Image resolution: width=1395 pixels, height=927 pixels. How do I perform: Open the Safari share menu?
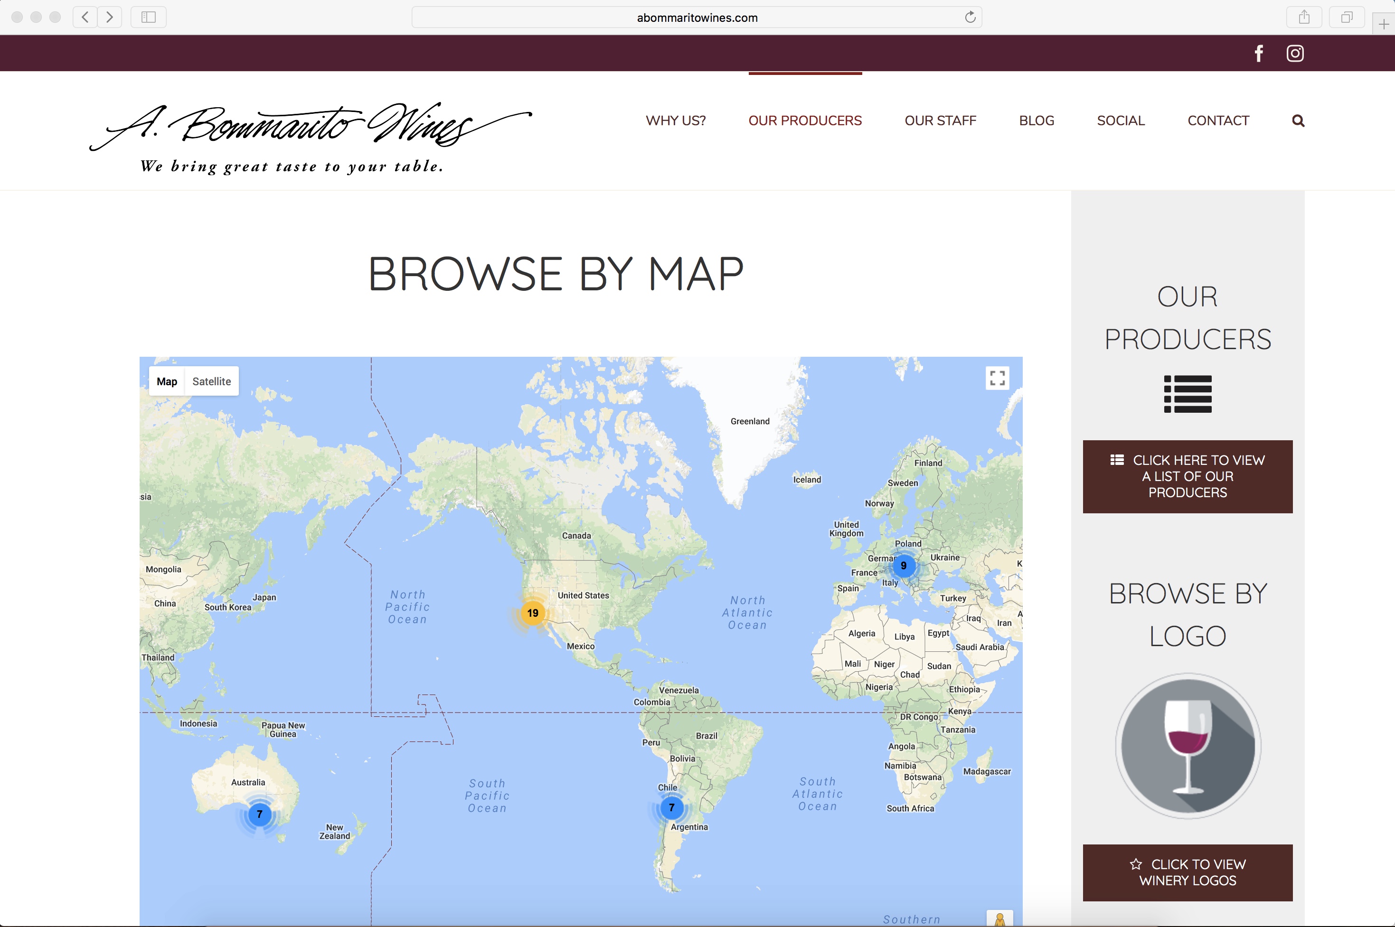coord(1304,17)
